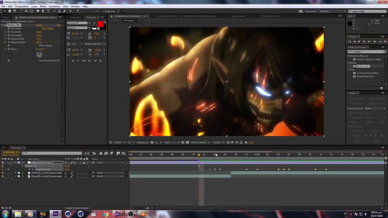Click the yellow current time indicator

[199, 155]
